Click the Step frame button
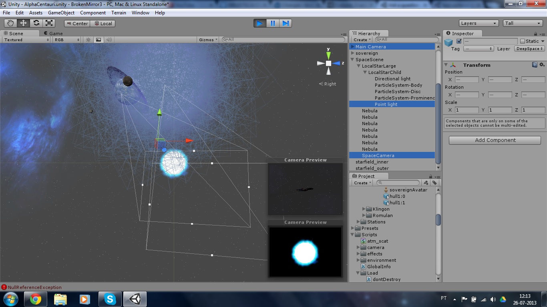547x307 pixels. click(x=286, y=23)
